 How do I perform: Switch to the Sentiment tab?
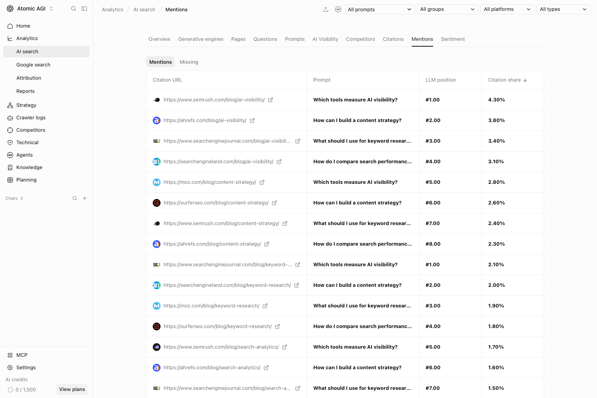pyautogui.click(x=453, y=39)
